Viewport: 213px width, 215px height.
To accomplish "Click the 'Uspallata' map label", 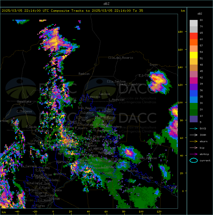I will (x=24, y=102).
